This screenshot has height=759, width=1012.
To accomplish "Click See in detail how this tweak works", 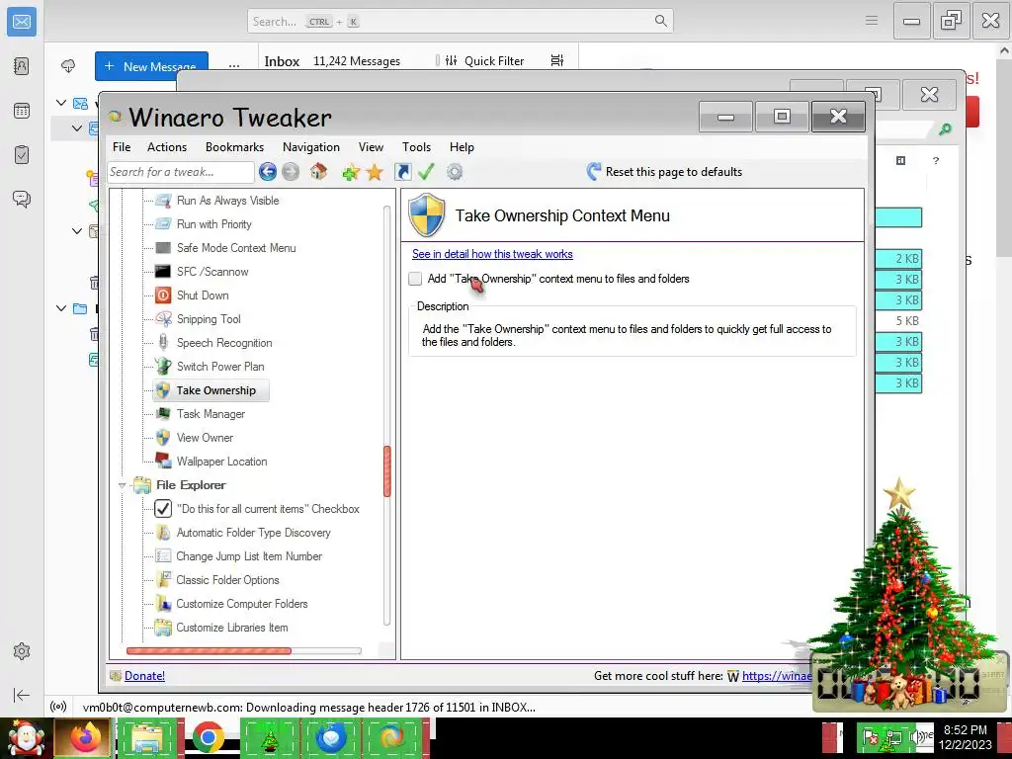I will (492, 254).
